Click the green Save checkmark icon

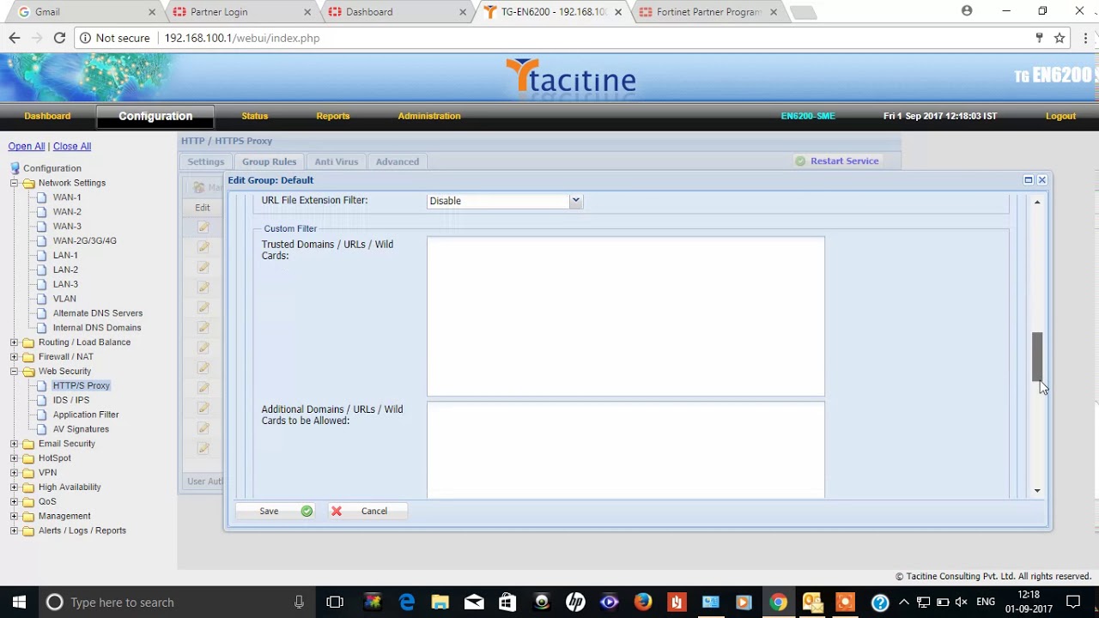pyautogui.click(x=307, y=511)
